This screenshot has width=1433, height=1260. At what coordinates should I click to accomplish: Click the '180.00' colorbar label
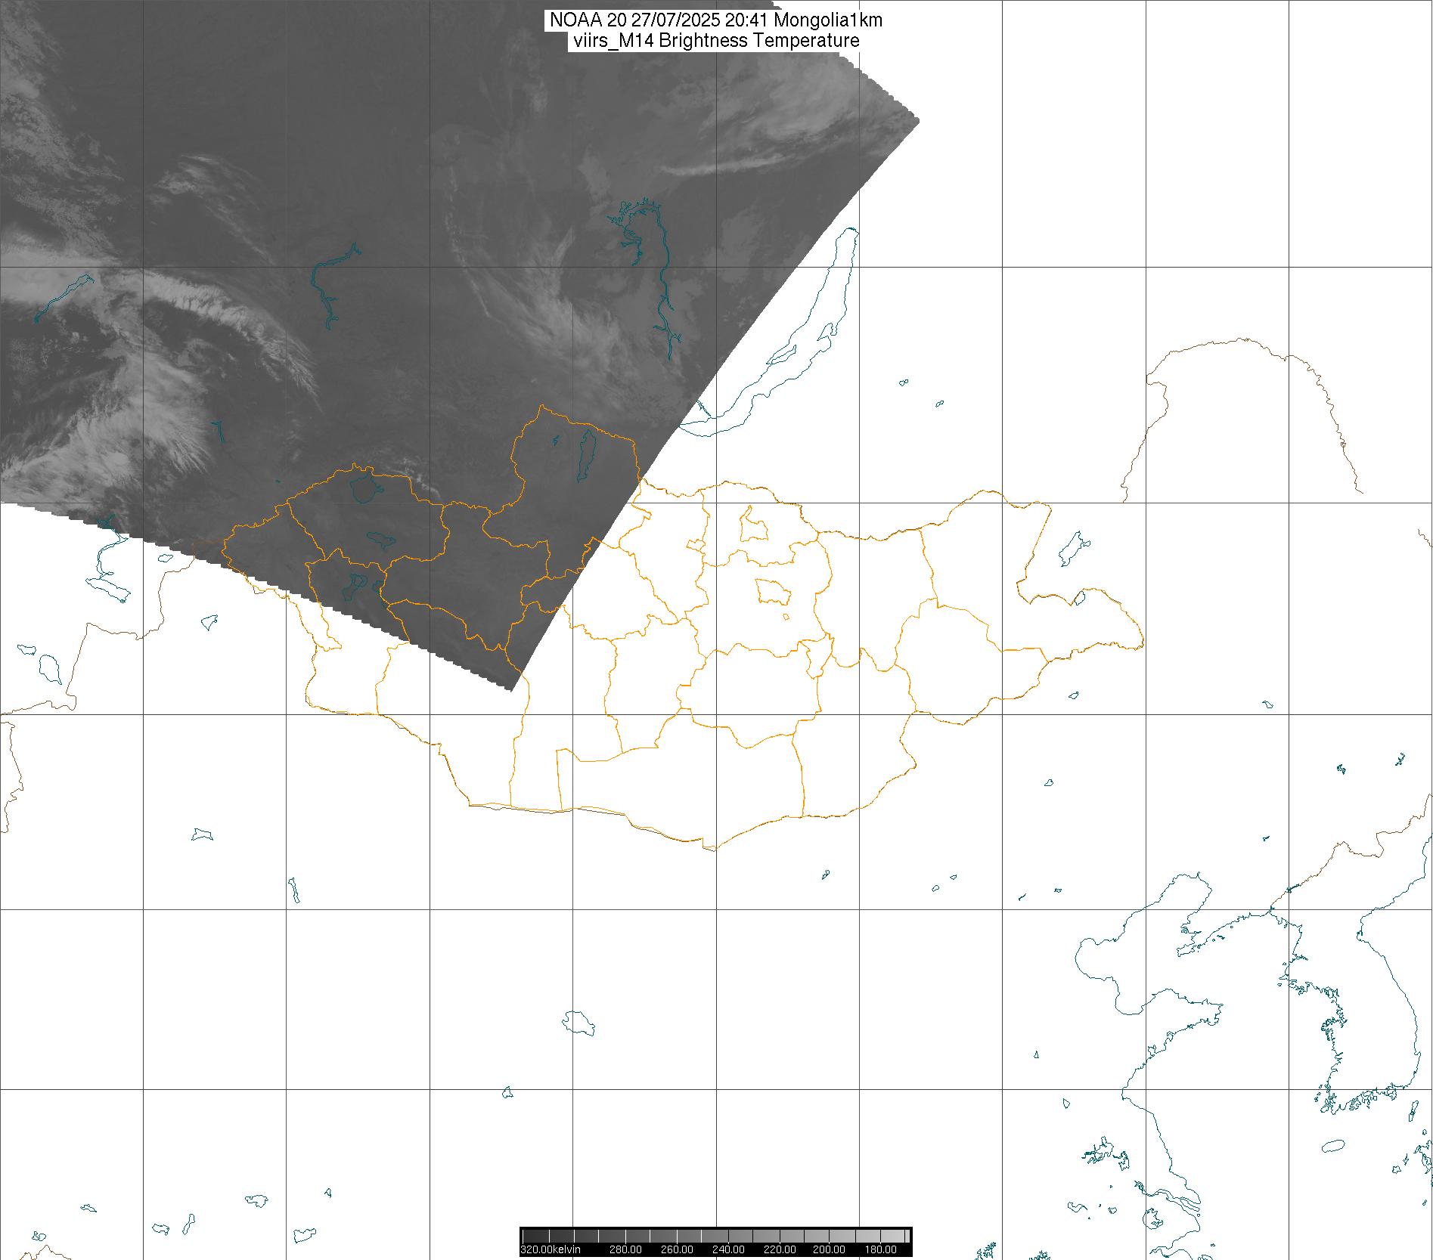pos(880,1249)
